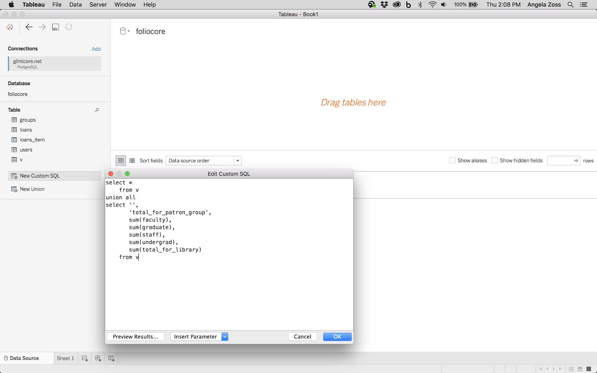
Task: Click Preview Results button
Action: click(135, 337)
